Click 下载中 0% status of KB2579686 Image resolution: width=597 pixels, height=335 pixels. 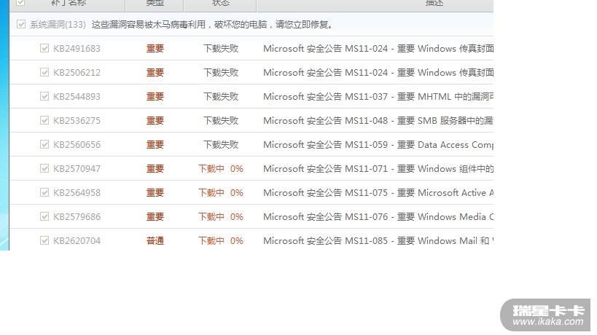click(221, 217)
